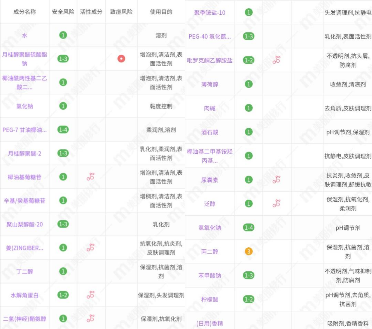The height and width of the screenshot is (329, 372).
Task: Open the 月桂醇聚醚硫酸酯钠 ingredient link
Action: click(x=25, y=59)
